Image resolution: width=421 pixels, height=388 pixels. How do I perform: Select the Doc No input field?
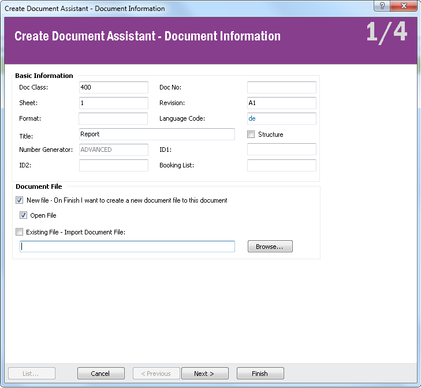click(x=281, y=87)
